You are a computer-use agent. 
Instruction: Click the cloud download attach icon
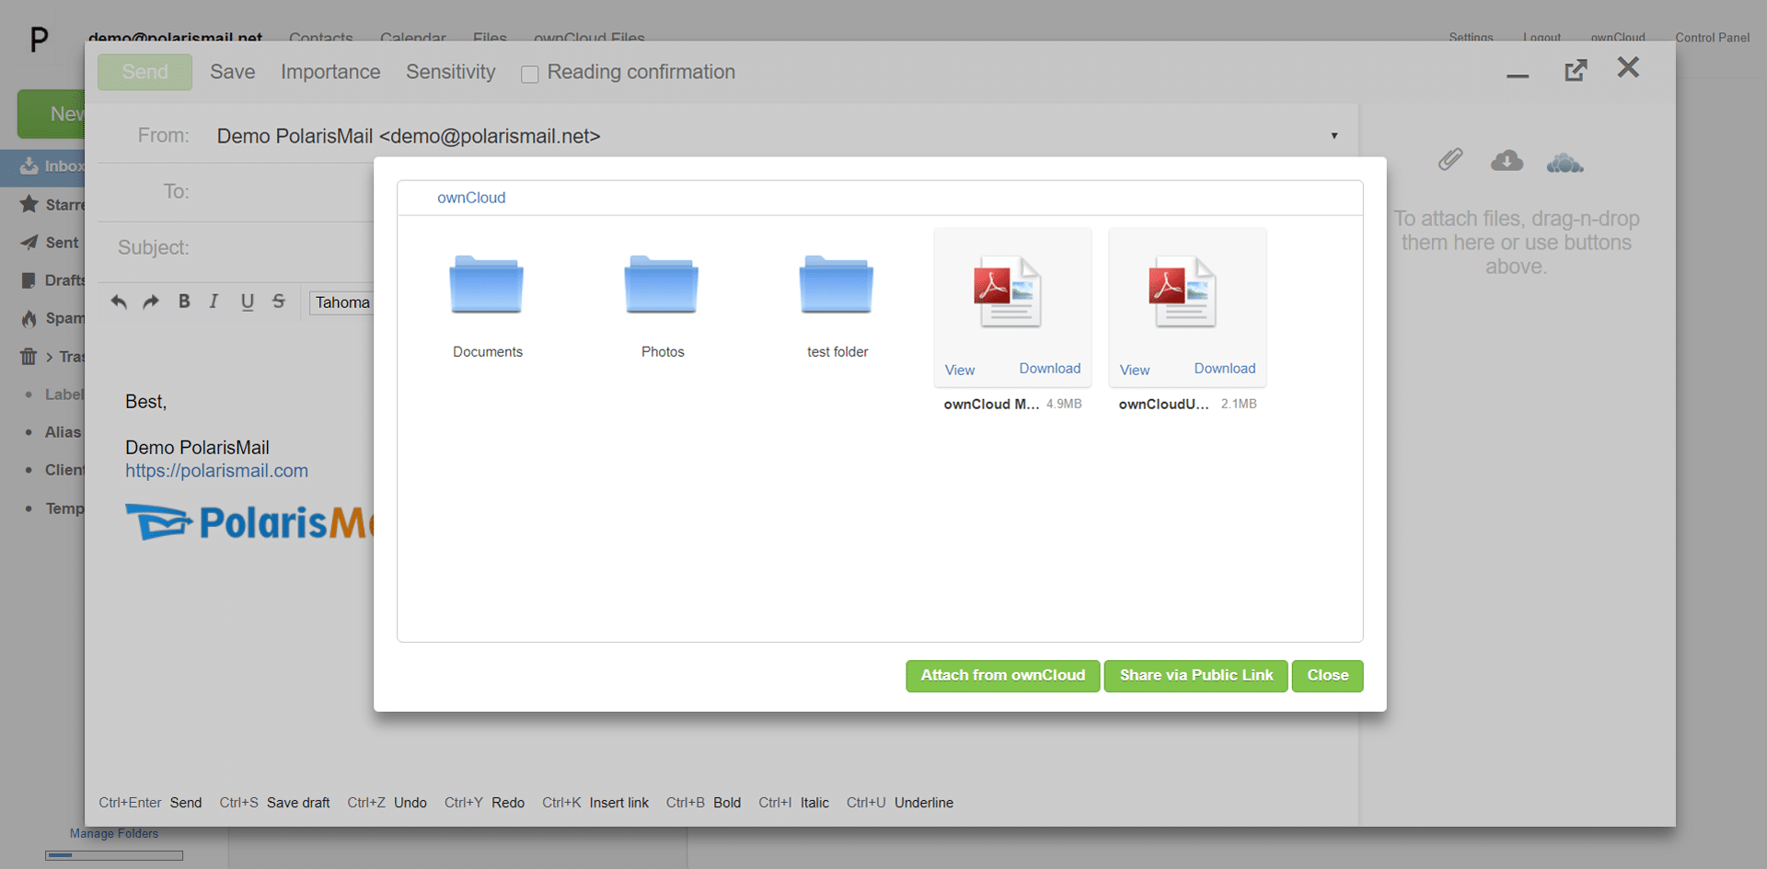1507,161
